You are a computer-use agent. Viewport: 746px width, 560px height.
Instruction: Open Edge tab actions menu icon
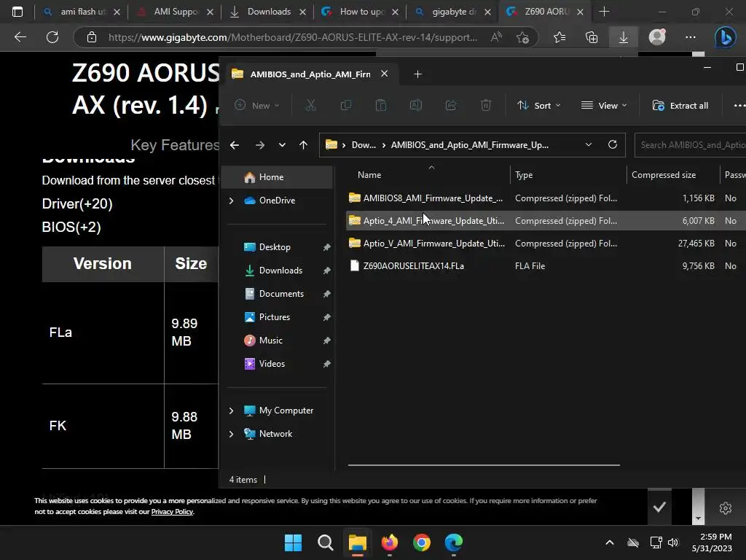(x=17, y=12)
